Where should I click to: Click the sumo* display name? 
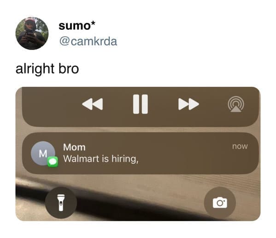point(77,26)
